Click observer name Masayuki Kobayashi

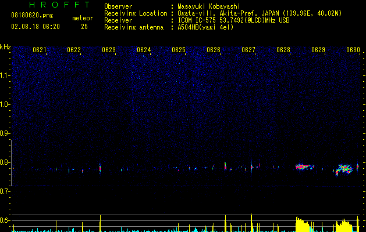click(209, 6)
